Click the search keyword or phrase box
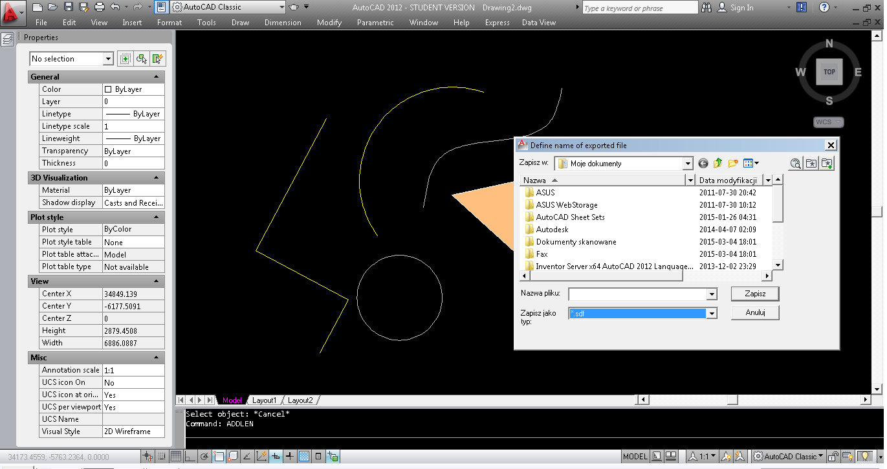The image size is (887, 469). 639,8
